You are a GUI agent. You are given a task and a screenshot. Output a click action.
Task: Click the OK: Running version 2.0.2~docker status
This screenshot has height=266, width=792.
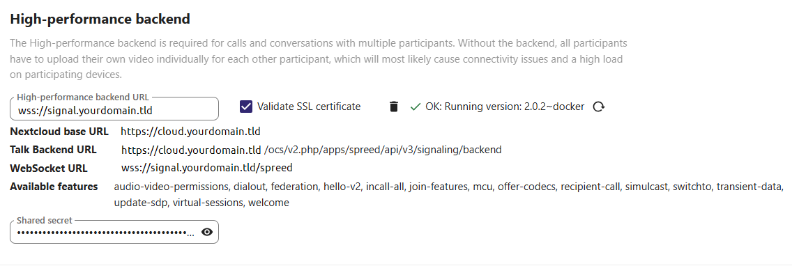click(505, 107)
